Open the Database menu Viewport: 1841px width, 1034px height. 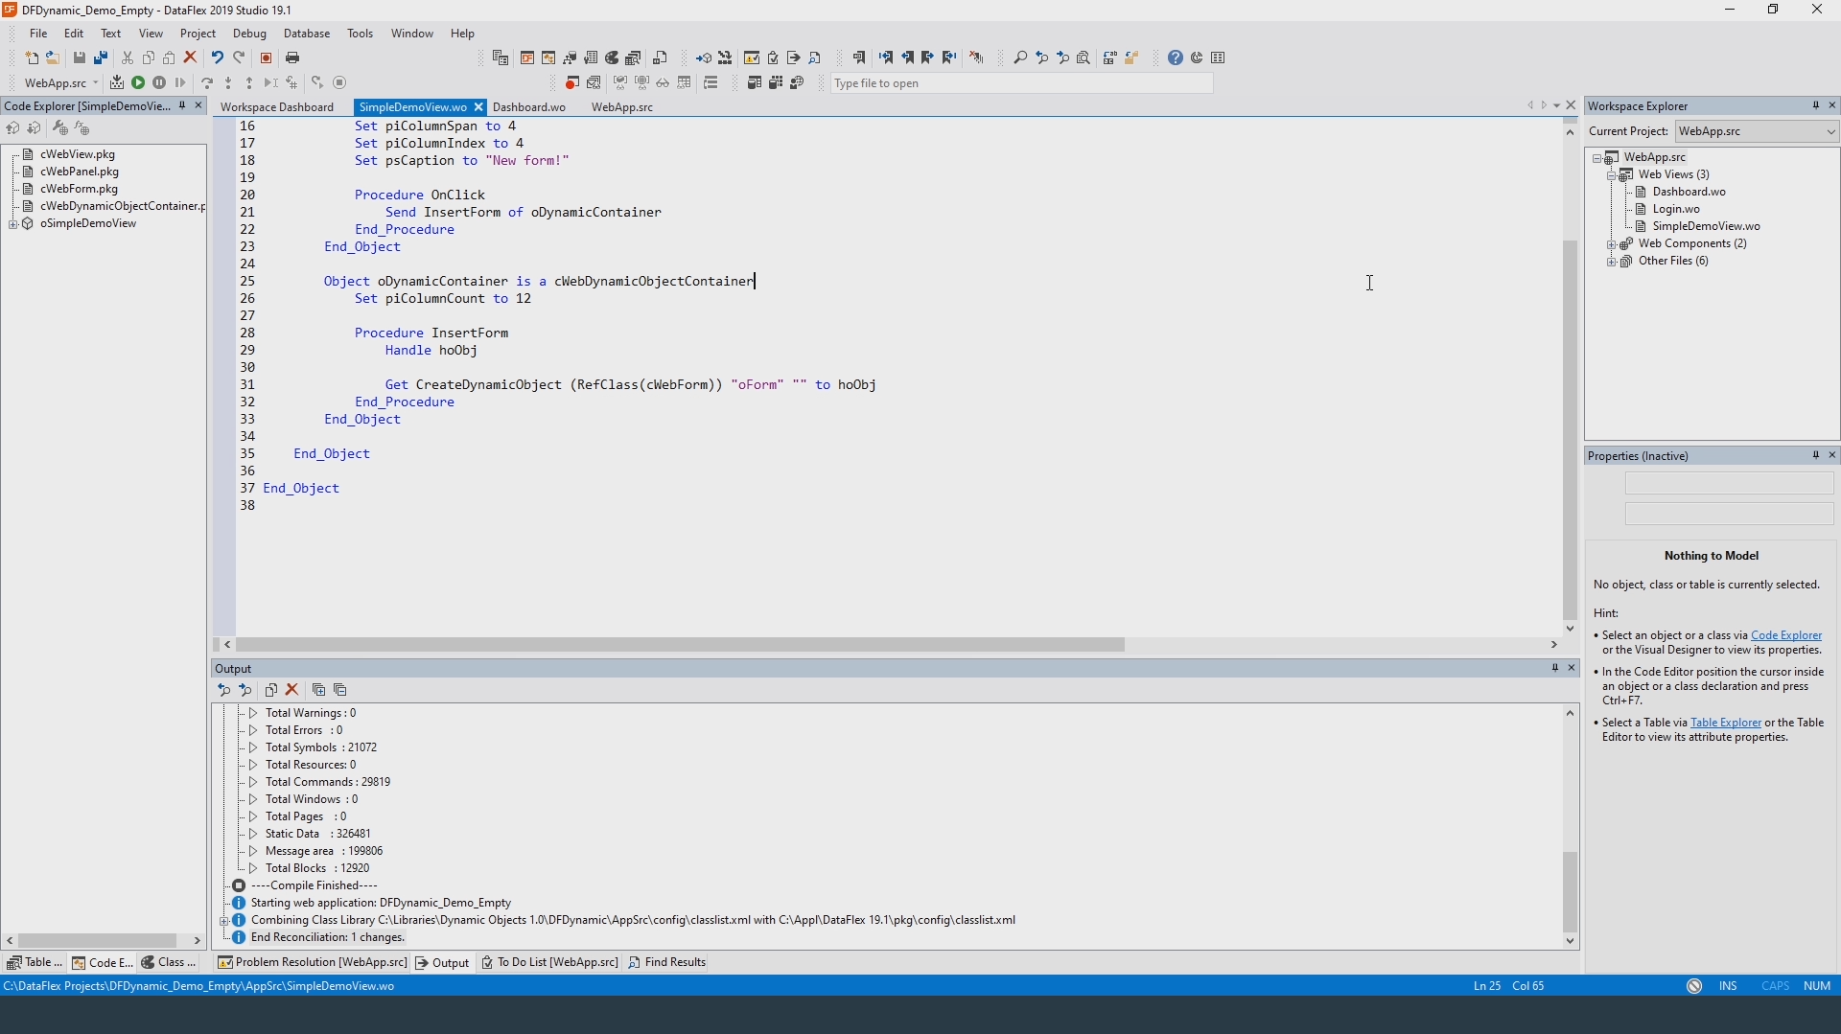pyautogui.click(x=306, y=34)
